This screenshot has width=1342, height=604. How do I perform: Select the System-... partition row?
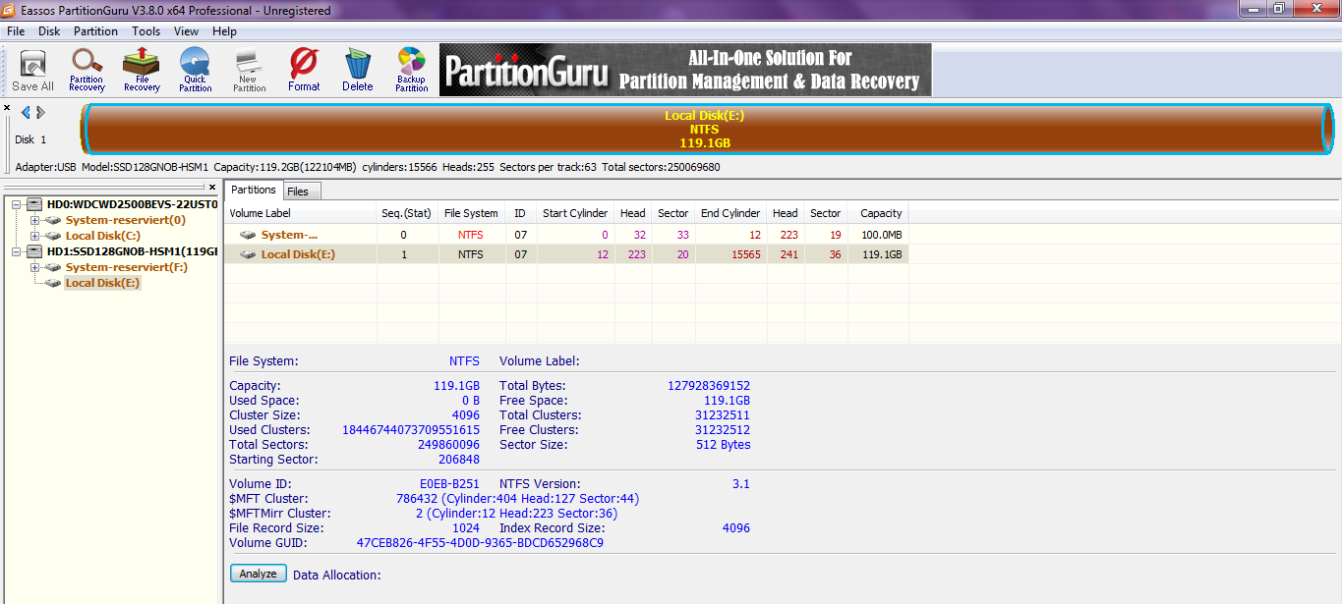pos(566,235)
